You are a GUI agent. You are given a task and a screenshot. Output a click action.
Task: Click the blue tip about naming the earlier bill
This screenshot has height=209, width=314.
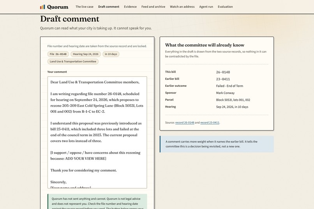pyautogui.click(x=217, y=144)
